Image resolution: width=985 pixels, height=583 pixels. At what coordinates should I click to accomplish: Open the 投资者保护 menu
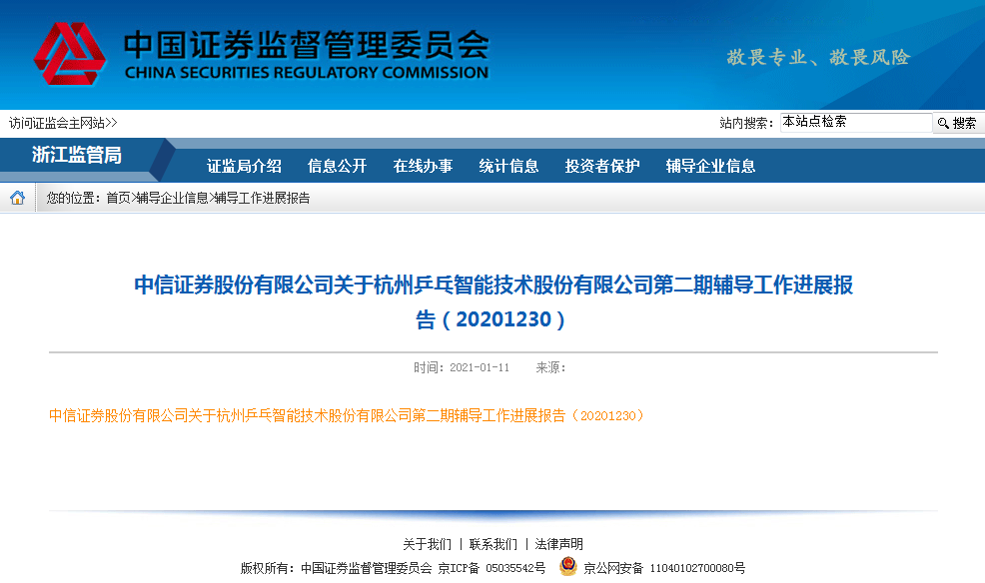point(602,167)
